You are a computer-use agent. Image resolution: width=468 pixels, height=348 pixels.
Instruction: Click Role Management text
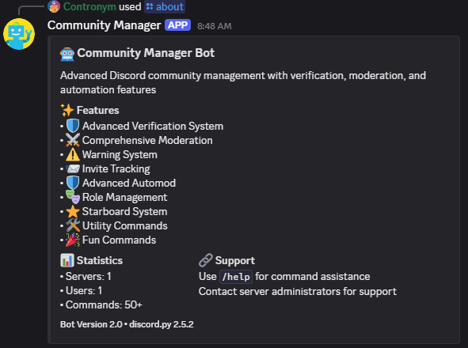click(125, 198)
